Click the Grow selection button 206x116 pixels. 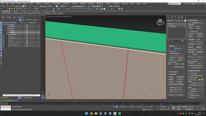pyautogui.click(x=180, y=58)
